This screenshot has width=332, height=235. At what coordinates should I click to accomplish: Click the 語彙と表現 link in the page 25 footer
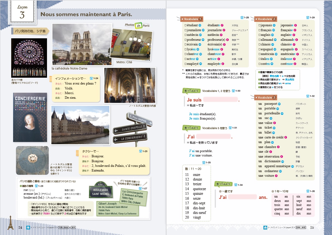[x=301, y=228]
